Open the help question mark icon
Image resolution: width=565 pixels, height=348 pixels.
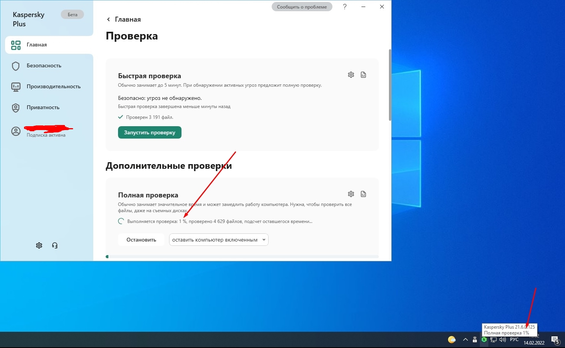point(345,7)
